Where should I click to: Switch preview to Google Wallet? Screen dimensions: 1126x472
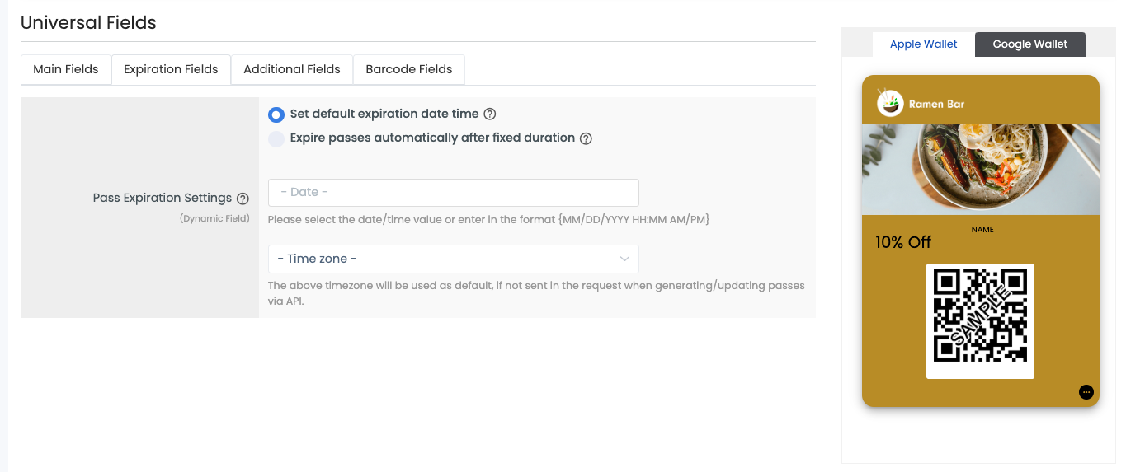pos(1030,44)
